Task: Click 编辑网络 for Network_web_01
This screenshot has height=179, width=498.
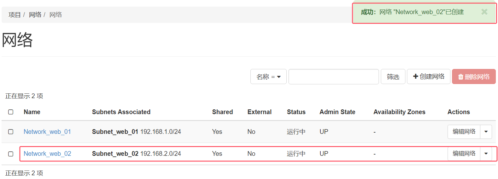Action: click(x=464, y=132)
